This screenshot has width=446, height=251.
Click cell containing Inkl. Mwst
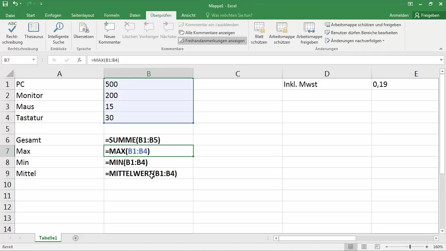pos(327,84)
